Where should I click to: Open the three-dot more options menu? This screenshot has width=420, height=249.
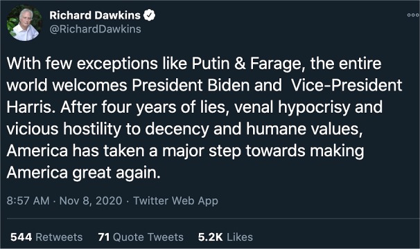pyautogui.click(x=413, y=15)
